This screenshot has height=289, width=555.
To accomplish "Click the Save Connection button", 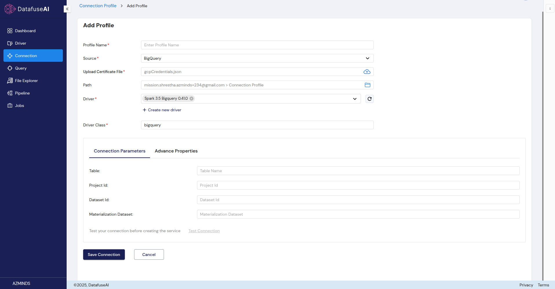I will [104, 255].
